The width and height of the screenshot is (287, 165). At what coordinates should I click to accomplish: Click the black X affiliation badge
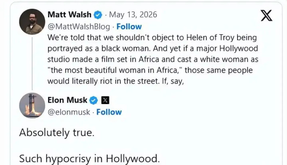coord(105,100)
